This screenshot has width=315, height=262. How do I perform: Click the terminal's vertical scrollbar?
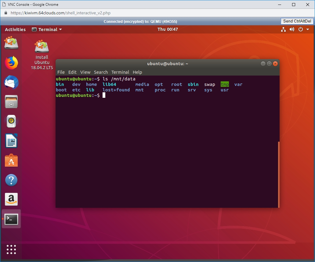278,174
